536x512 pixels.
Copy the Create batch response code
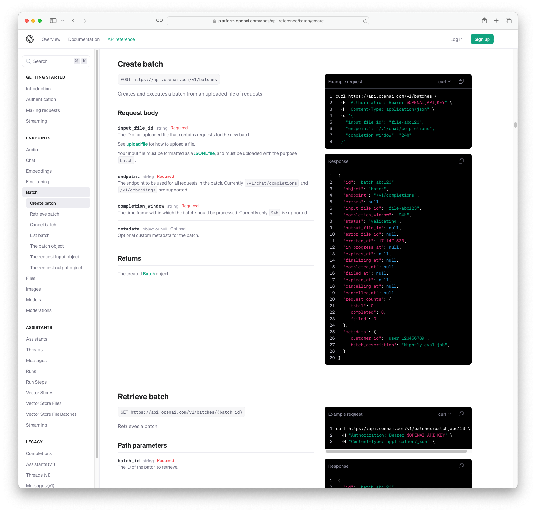tap(461, 161)
